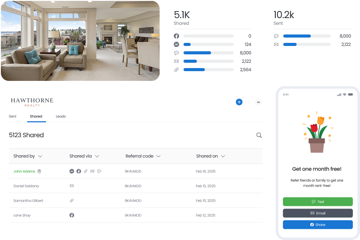360x240 pixels.
Task: Expand the Shared via column dropdown
Action: click(97, 156)
